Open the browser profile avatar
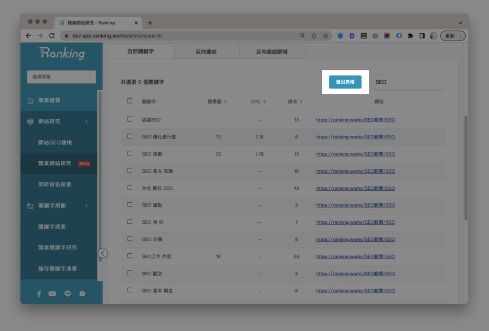Viewport: 489px width, 331px height. (434, 36)
